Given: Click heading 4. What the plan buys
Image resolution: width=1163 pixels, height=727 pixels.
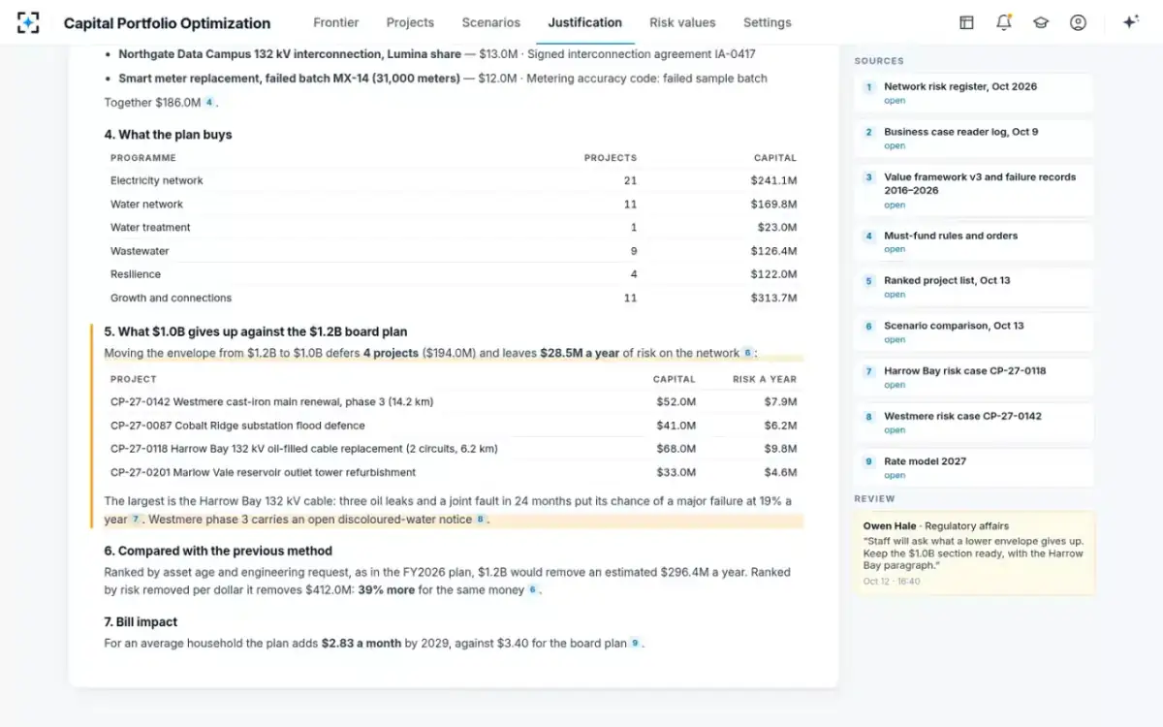Looking at the screenshot, I should coord(169,135).
